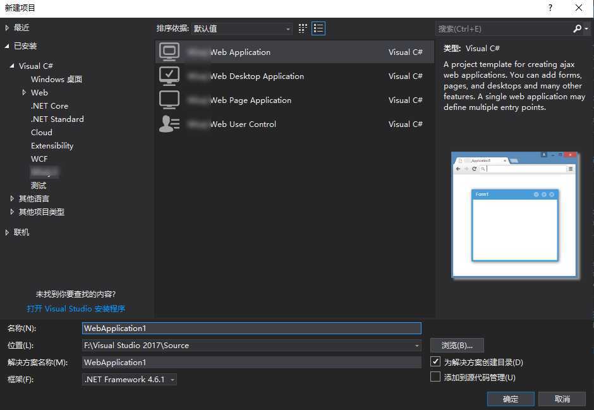Close the 新建项目 dialog
594x410 pixels.
click(579, 8)
